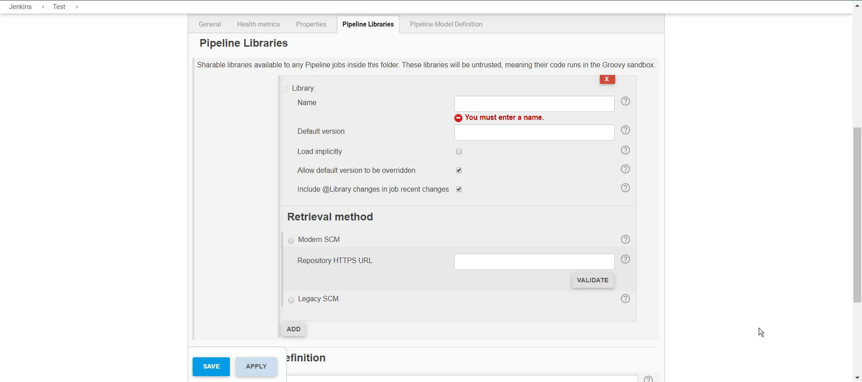Open help for Modern SCM retrieval method

click(x=625, y=240)
